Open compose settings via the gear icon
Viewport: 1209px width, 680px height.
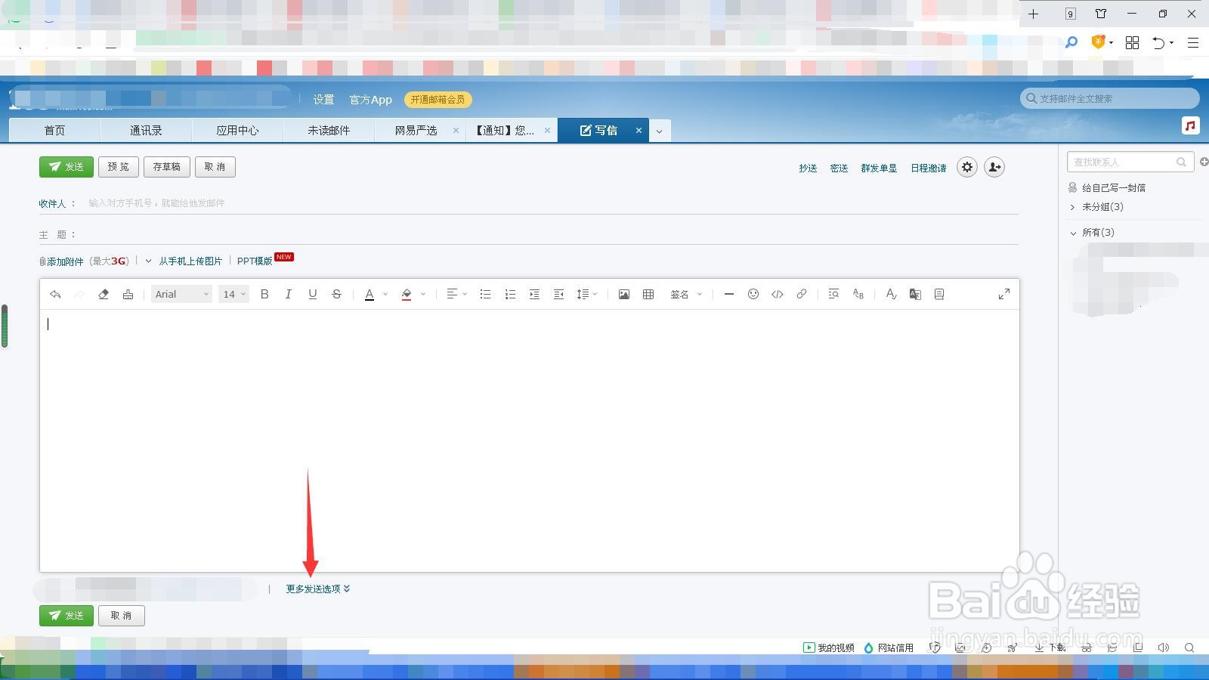coord(968,167)
